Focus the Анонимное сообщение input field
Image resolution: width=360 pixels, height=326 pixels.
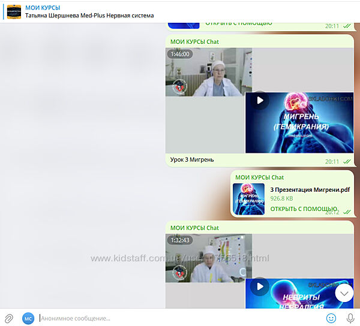180,318
